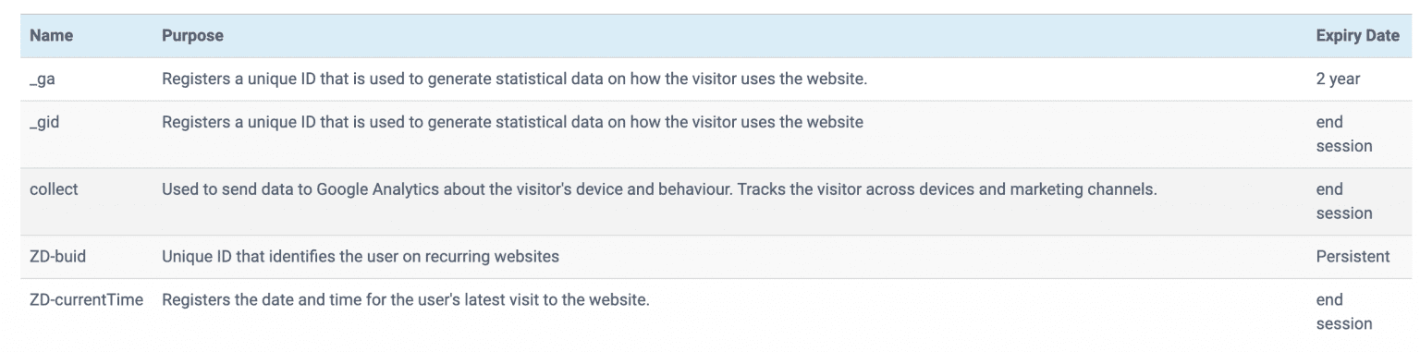Viewport: 1420px width, 352px height.
Task: Select the ZD-currentTime cookie name
Action: (86, 299)
